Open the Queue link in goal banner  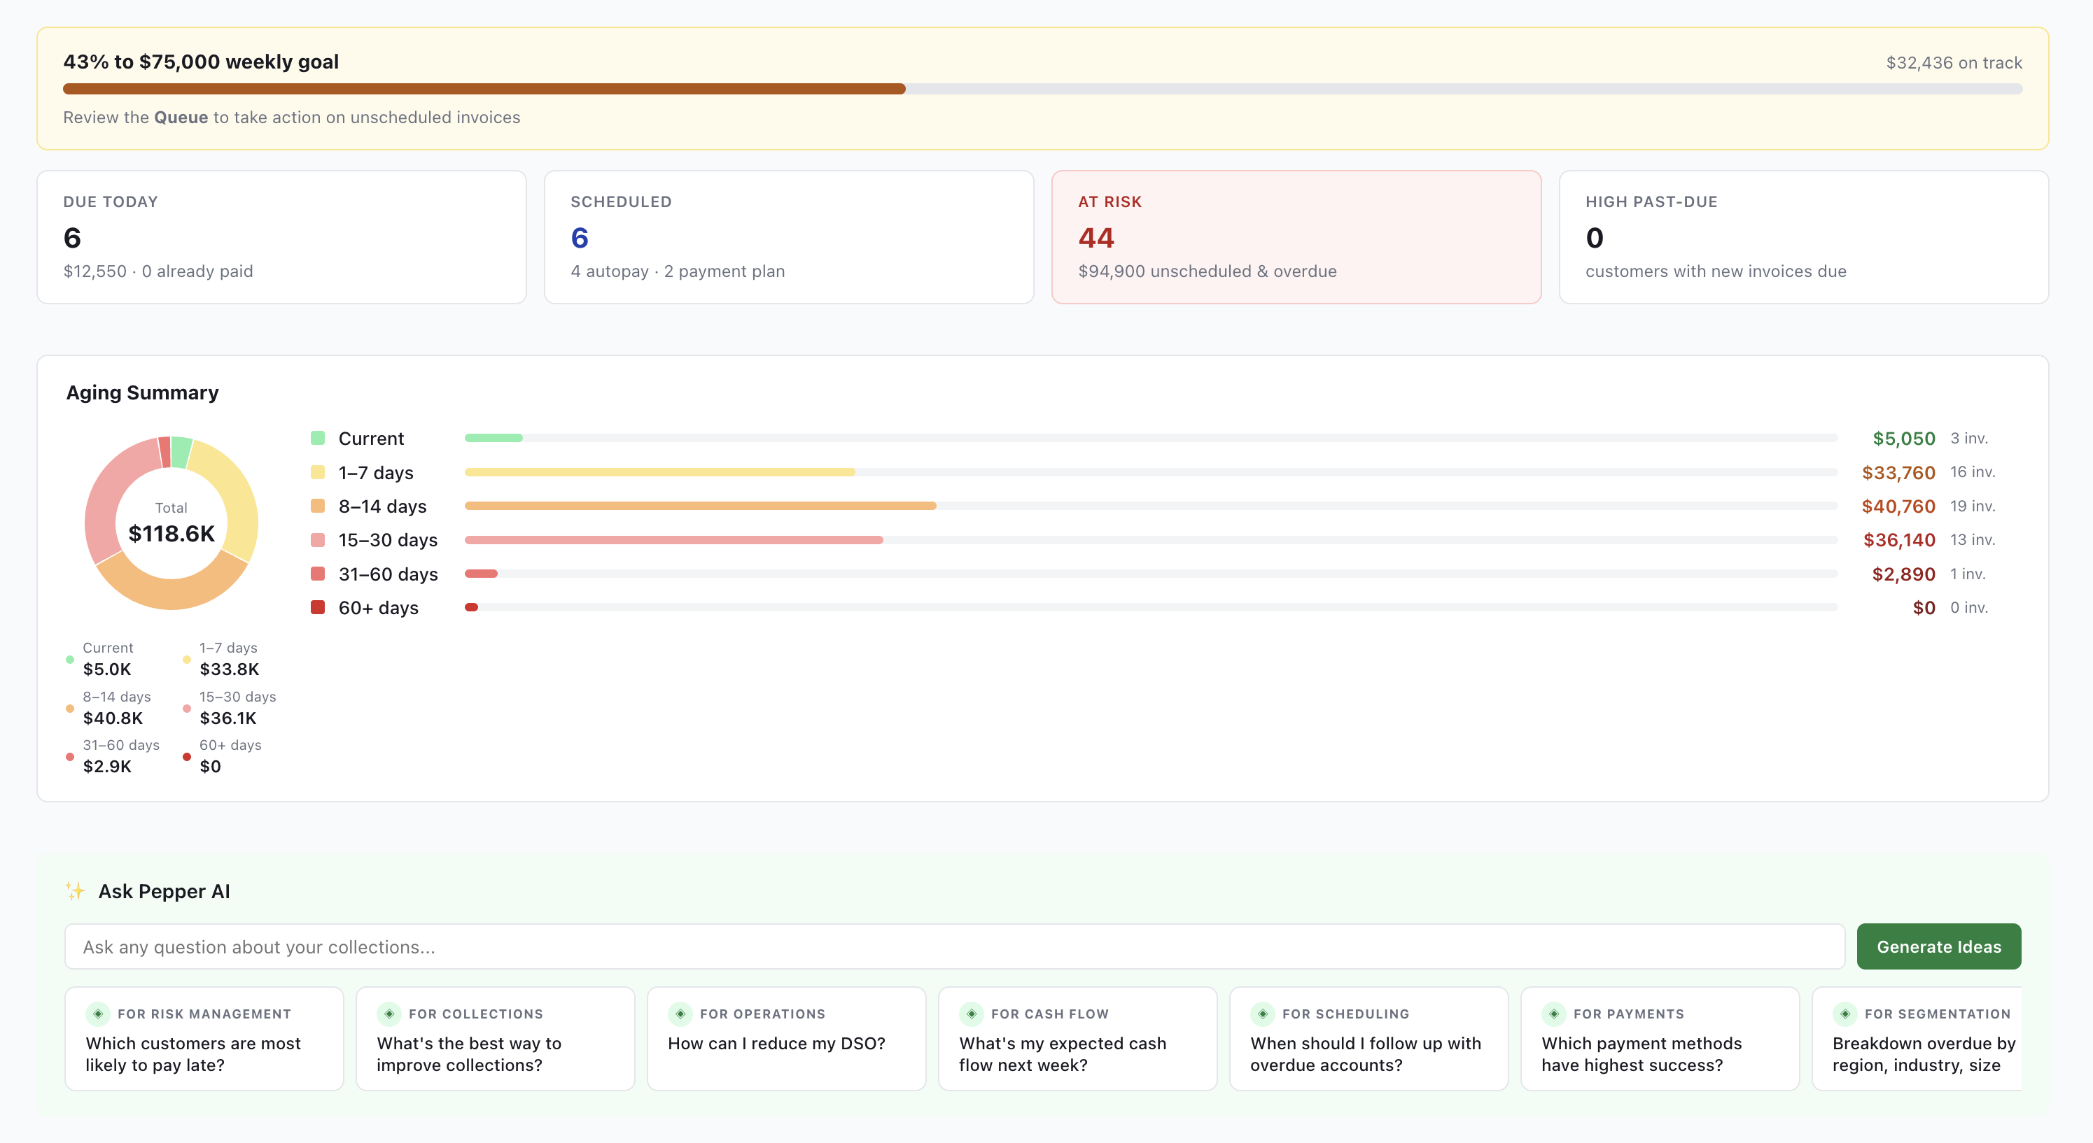point(181,118)
